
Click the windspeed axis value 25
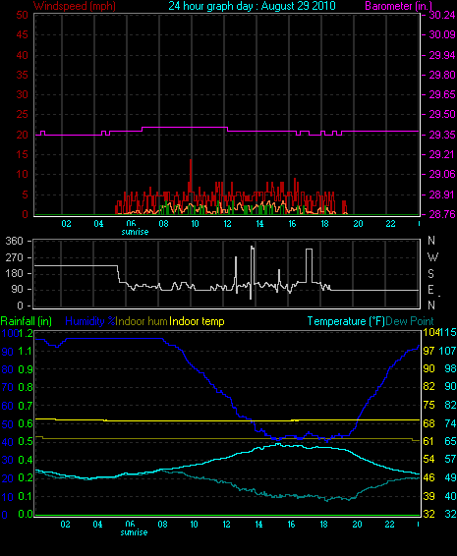coord(23,115)
